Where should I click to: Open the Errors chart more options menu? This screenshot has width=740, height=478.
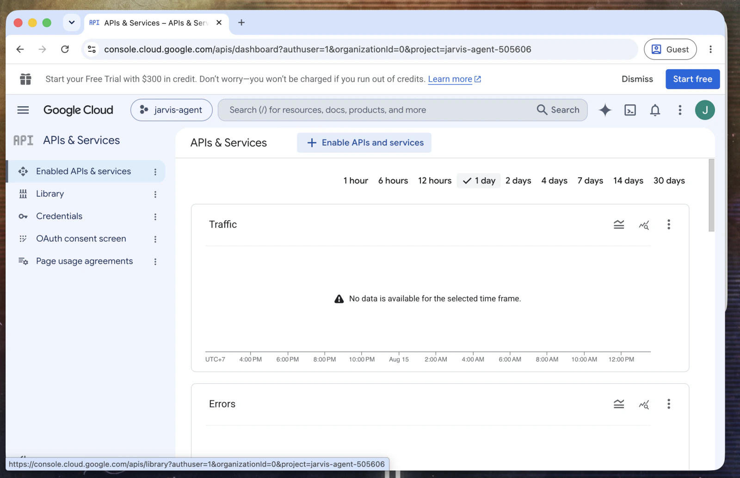668,404
